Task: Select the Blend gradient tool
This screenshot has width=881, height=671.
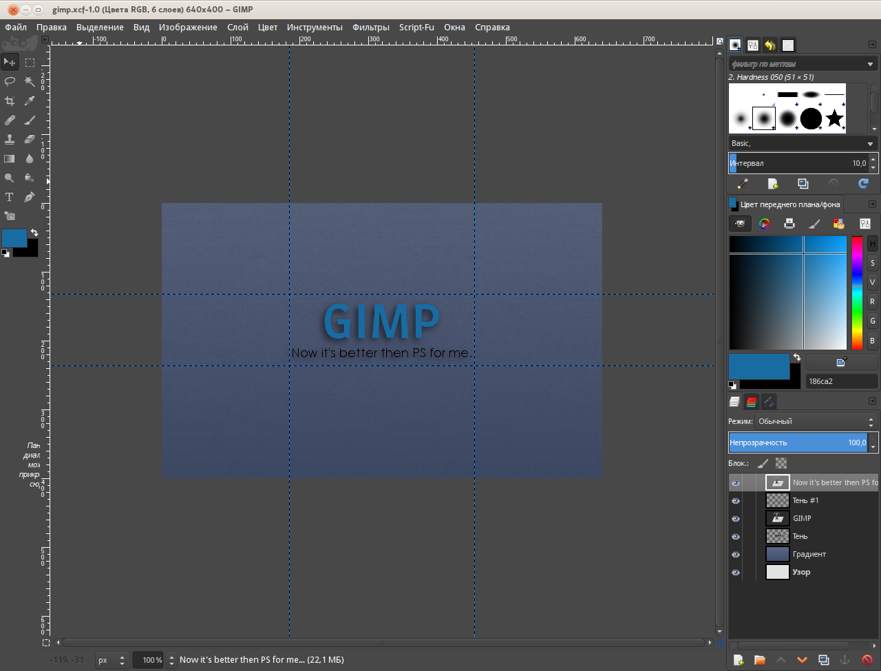Action: [x=10, y=158]
